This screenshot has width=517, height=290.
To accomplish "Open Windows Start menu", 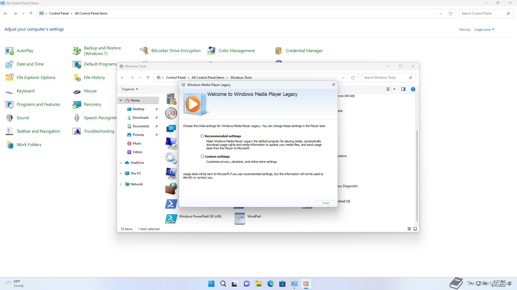I will [211, 284].
